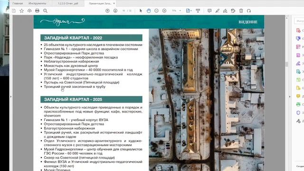304x171 pixels.
Task: Click the scrolling mode toolbar icon
Action: (198, 11)
